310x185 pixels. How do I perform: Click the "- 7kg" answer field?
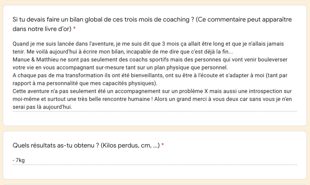[19, 160]
